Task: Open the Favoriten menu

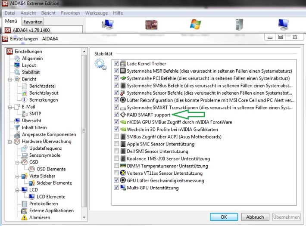Action: click(x=70, y=13)
